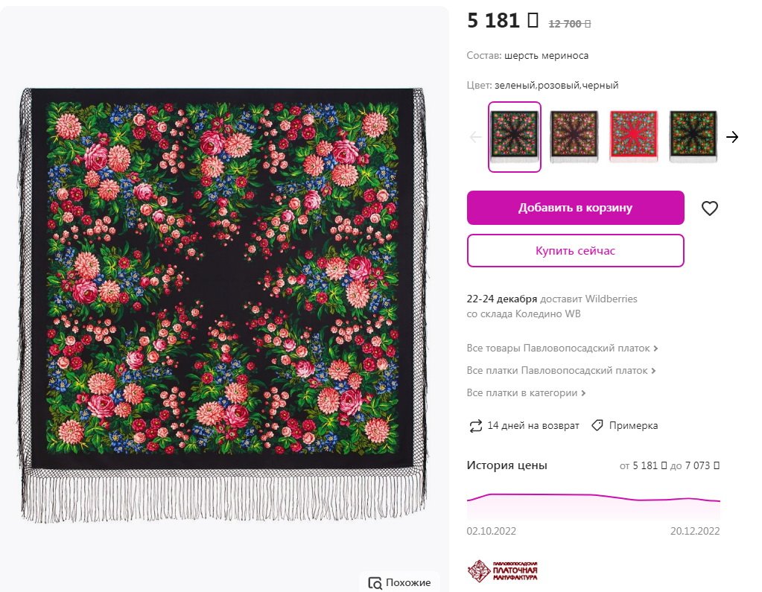Open similar items via Похожие icon

click(x=375, y=583)
